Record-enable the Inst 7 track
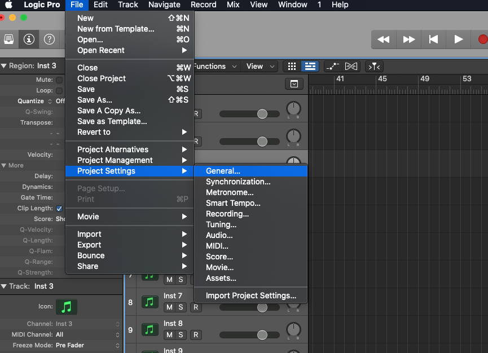The height and width of the screenshot is (353, 488). [x=196, y=307]
